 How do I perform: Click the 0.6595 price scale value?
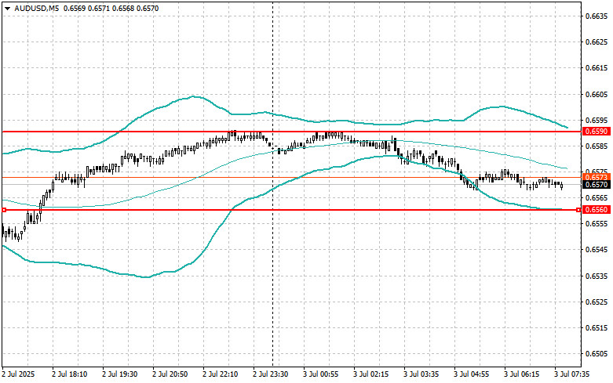point(597,120)
